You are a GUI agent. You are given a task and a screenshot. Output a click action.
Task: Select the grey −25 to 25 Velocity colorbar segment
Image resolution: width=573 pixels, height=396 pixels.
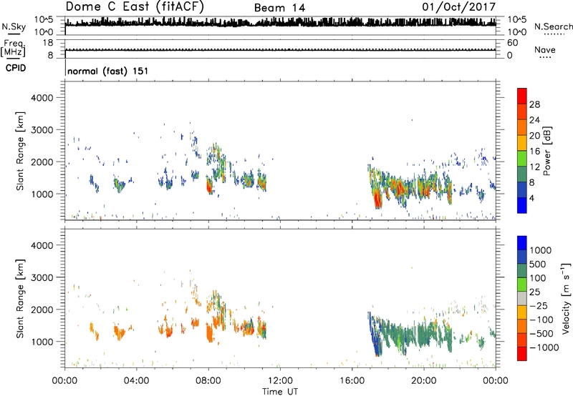(x=522, y=298)
